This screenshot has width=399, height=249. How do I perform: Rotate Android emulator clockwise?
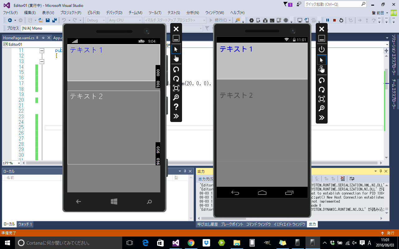pos(321,90)
